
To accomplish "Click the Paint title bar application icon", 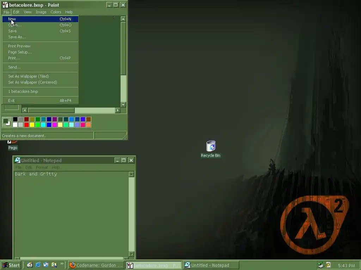I will pos(5,5).
